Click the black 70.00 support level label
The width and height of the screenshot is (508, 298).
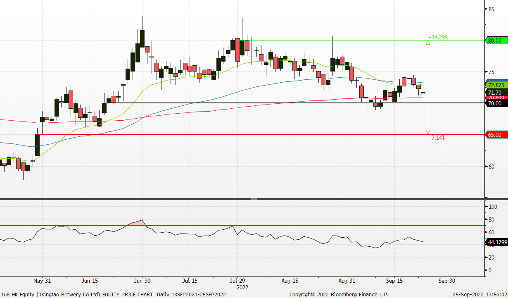[496, 103]
